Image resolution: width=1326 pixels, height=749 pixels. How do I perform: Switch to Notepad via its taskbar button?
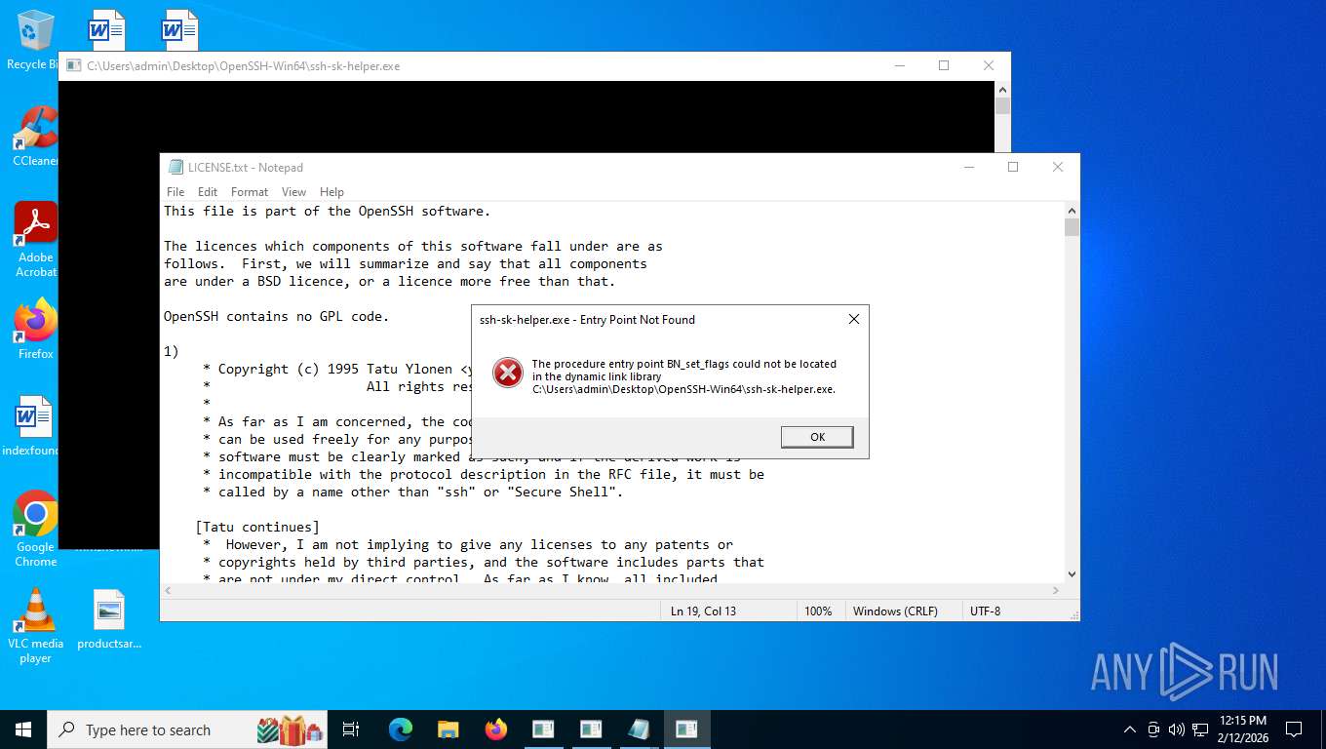point(639,729)
